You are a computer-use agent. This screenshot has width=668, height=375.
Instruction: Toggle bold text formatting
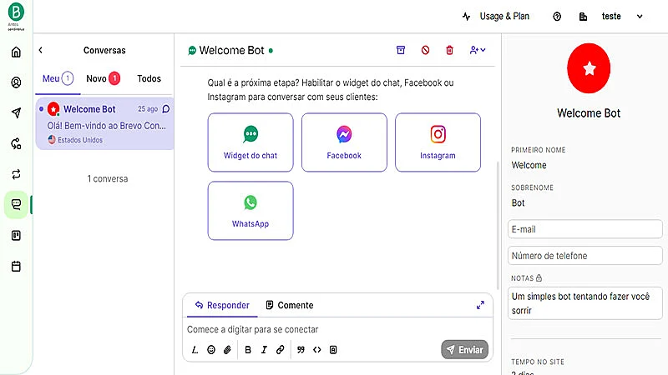click(x=248, y=350)
